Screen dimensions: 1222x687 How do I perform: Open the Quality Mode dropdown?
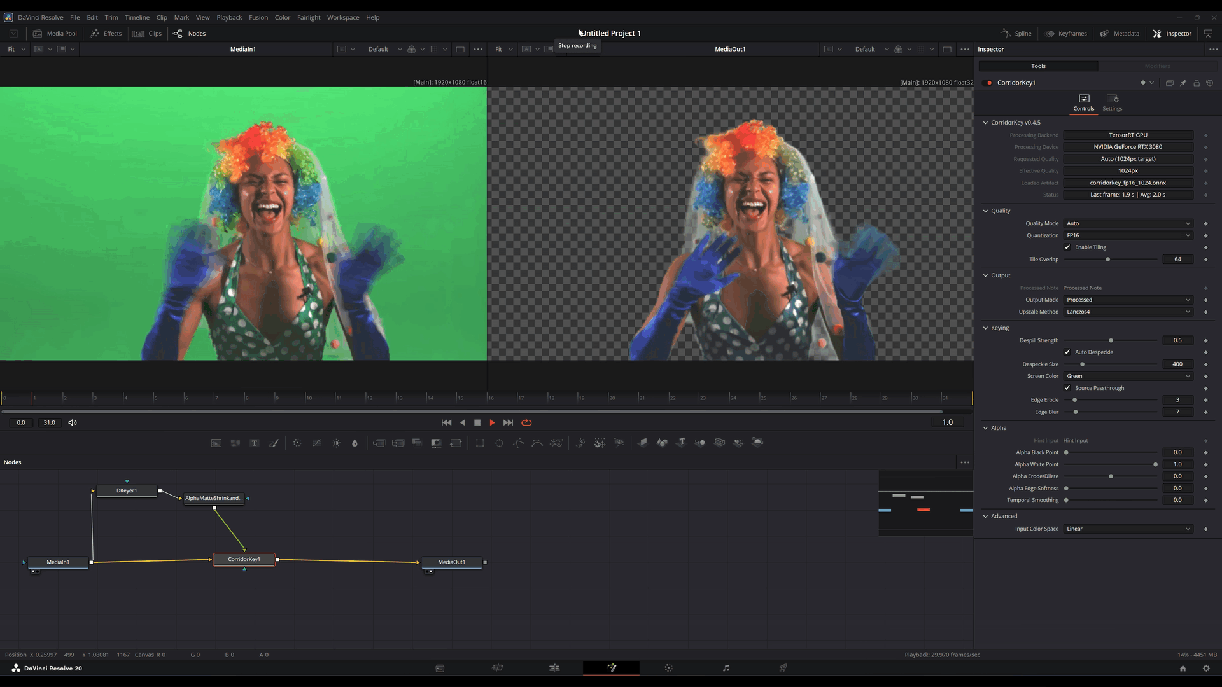pos(1127,223)
